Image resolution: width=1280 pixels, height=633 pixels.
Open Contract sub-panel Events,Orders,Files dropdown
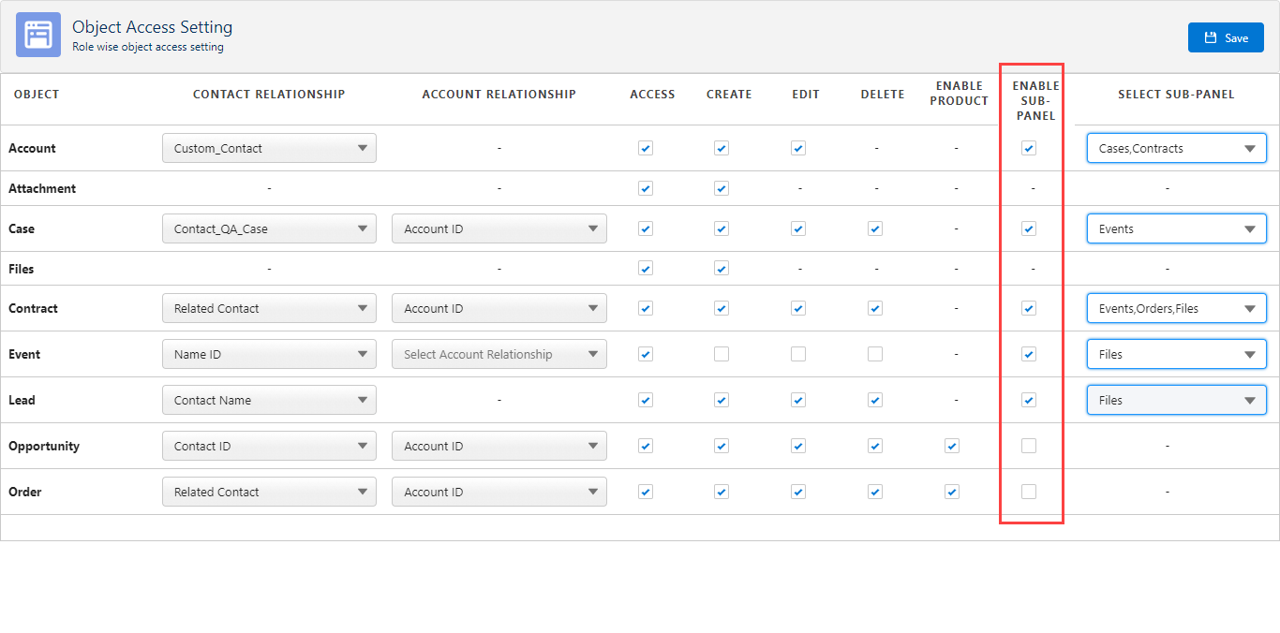[x=1176, y=308]
